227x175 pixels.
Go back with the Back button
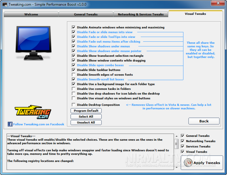pos(204,121)
